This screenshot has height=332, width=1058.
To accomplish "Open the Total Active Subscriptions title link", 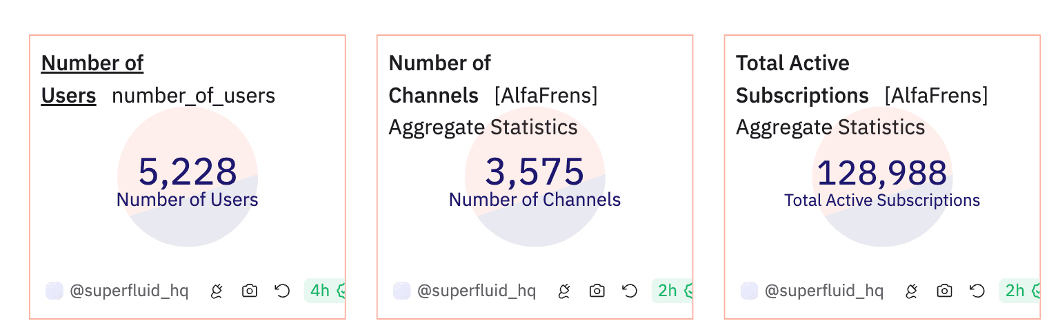I will pos(802,79).
